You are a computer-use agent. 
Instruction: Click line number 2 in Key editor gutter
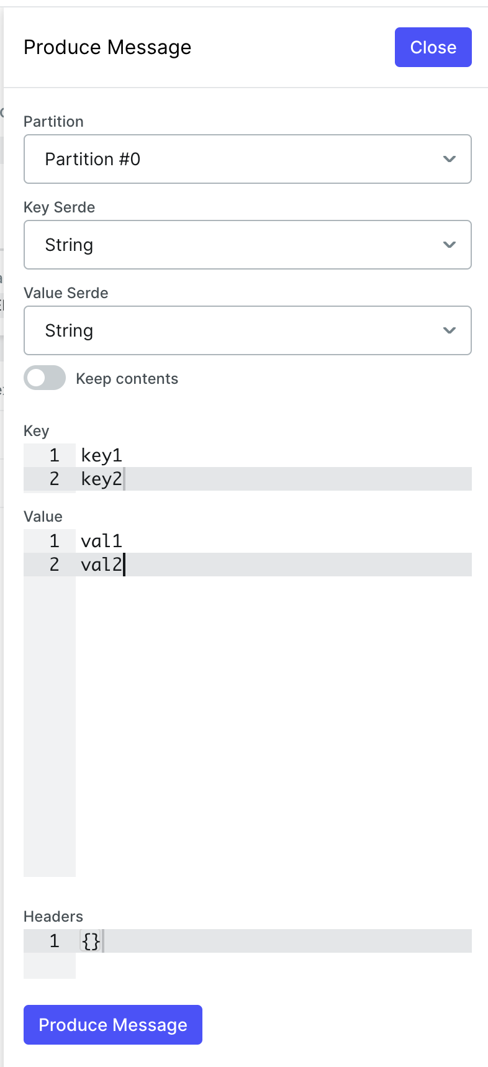point(55,479)
